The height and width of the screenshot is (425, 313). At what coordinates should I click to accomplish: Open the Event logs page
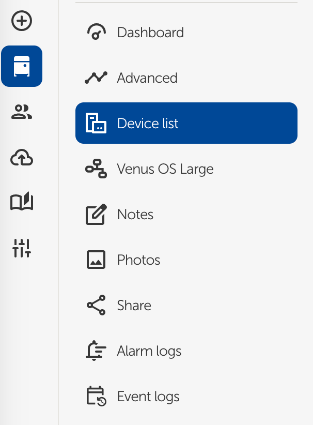coord(148,396)
